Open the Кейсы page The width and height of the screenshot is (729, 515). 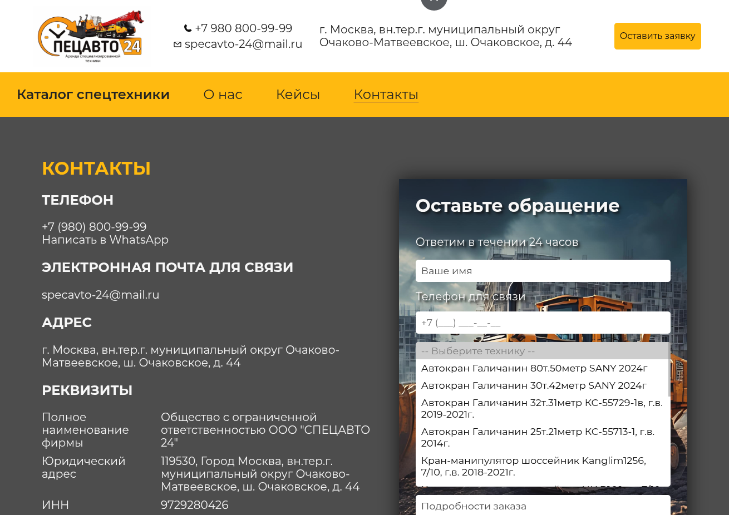[x=298, y=95]
